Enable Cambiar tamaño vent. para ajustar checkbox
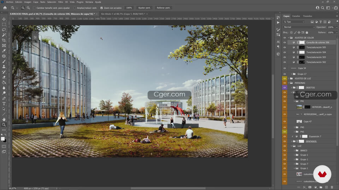Image resolution: width=339 pixels, height=190 pixels. point(34,8)
